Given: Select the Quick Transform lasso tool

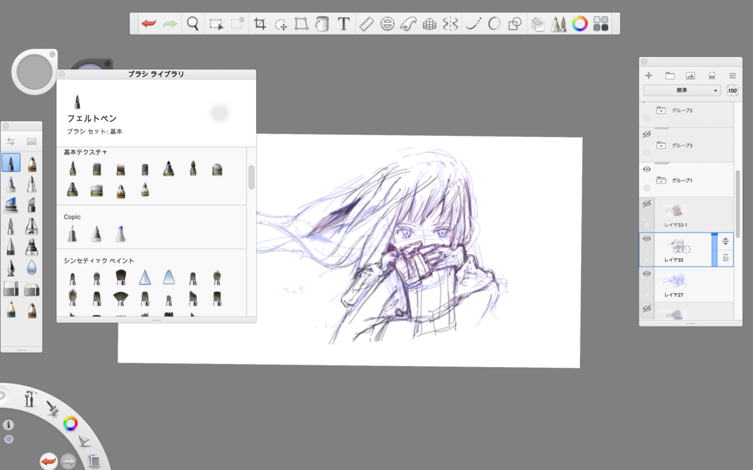Looking at the screenshot, I should click(x=281, y=24).
